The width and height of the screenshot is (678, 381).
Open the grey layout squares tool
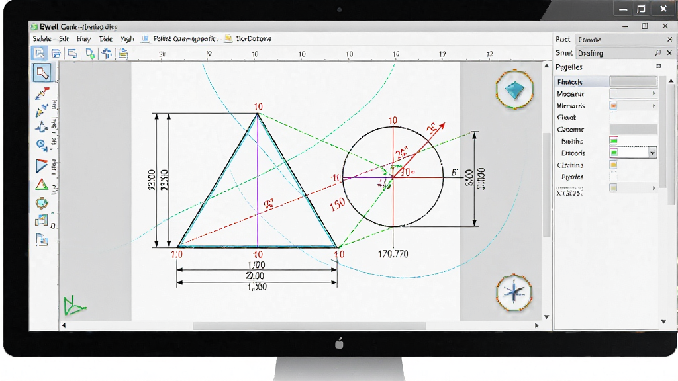(41, 220)
